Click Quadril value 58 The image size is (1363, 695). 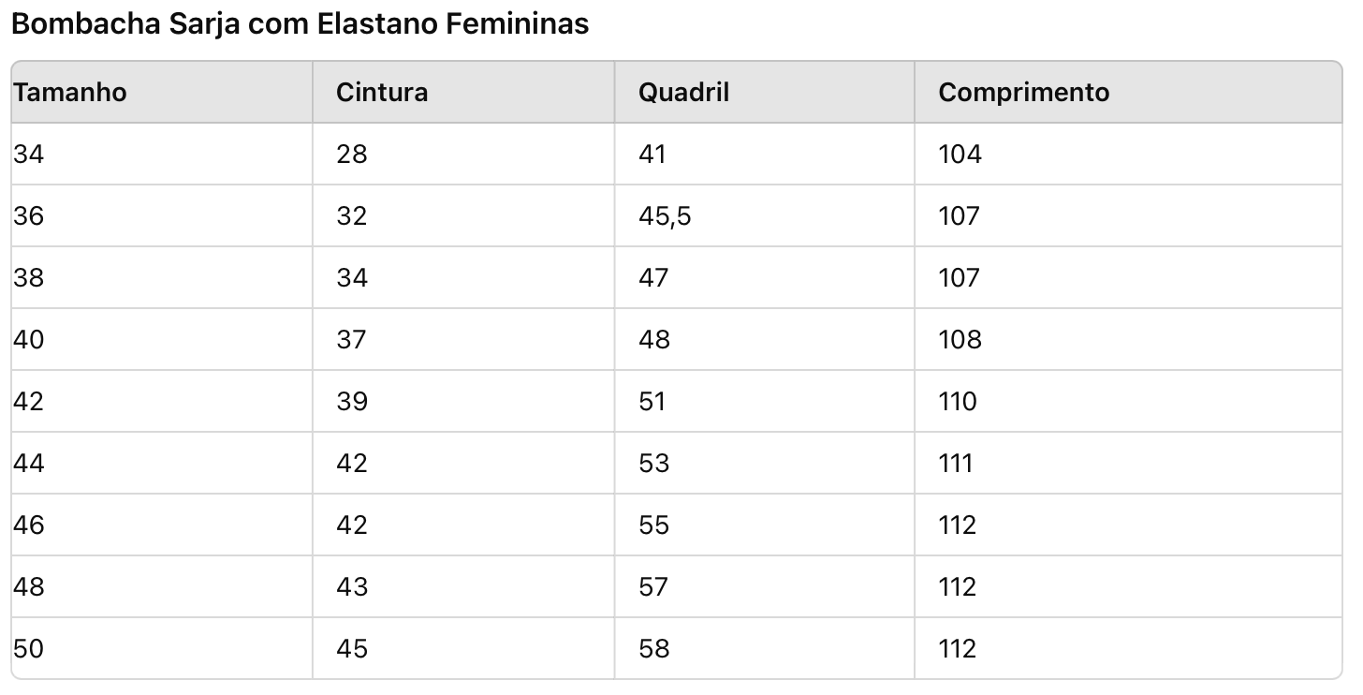coord(654,648)
